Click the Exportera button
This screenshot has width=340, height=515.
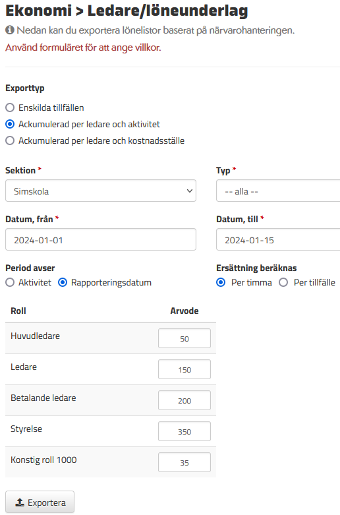40,502
